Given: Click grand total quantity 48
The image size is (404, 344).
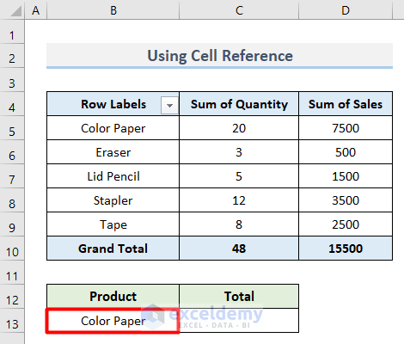Looking at the screenshot, I should click(x=239, y=249).
